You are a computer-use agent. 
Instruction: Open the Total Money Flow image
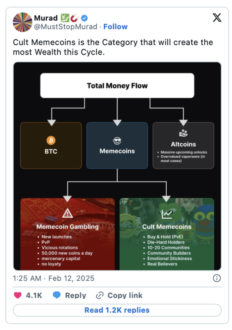[x=117, y=166]
